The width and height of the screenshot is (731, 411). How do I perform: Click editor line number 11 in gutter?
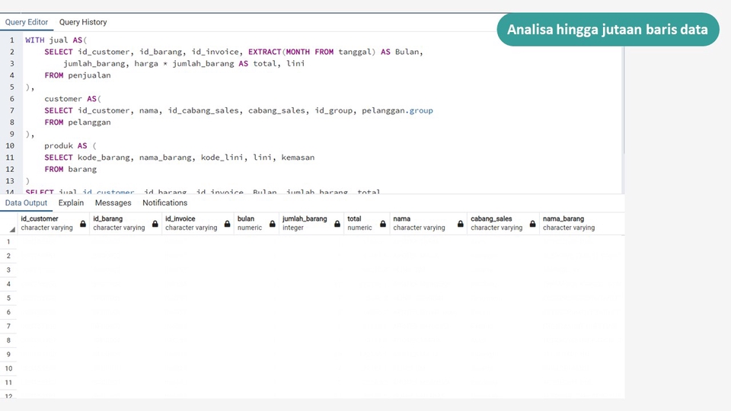pyautogui.click(x=10, y=158)
